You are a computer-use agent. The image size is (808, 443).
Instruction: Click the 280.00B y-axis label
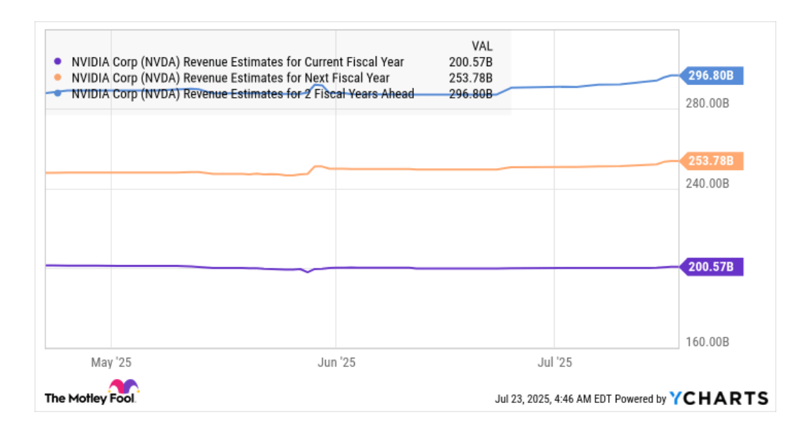click(x=707, y=103)
